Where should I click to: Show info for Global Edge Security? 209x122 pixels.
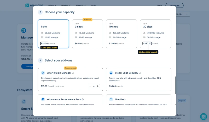[140, 73]
